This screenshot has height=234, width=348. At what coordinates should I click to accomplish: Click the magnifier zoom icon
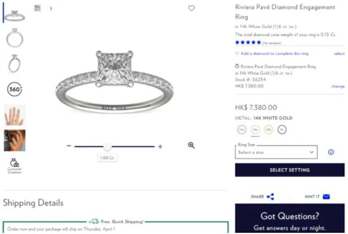tap(191, 145)
